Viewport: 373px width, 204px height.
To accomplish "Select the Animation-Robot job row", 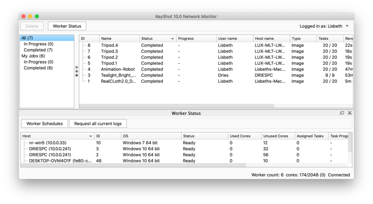I will click(x=118, y=69).
